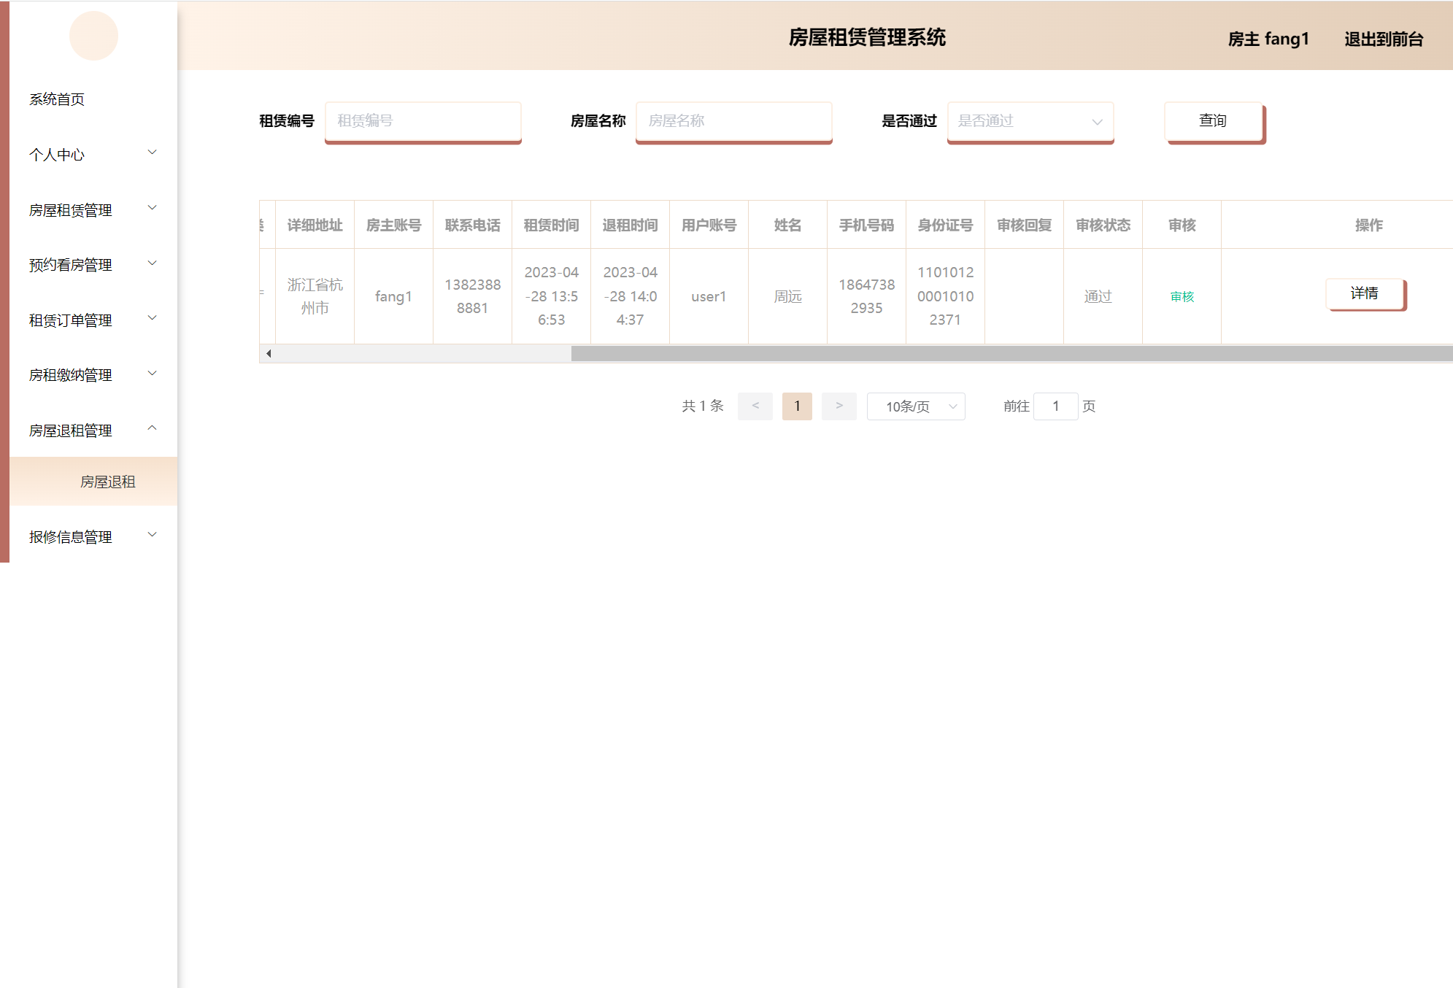Click green 审核 link in row
Viewport: 1453px width, 988px height.
[x=1182, y=296]
